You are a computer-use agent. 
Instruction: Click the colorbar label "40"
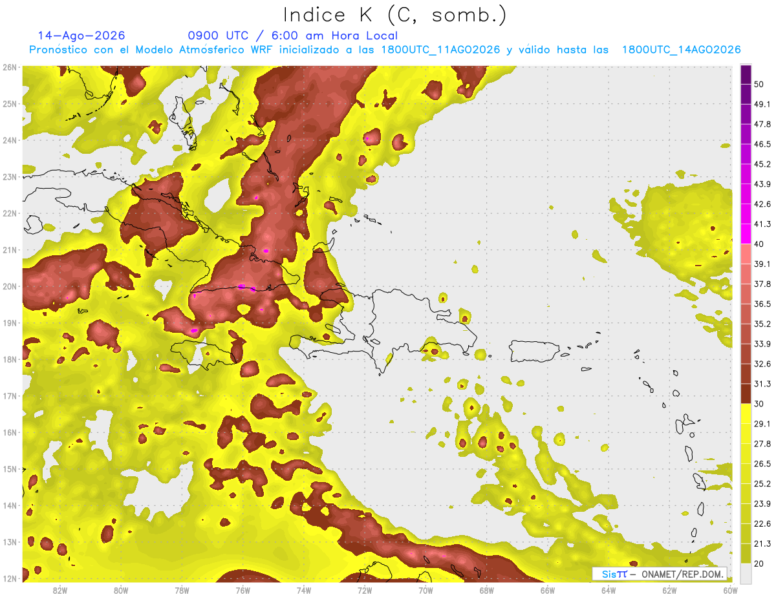(760, 244)
